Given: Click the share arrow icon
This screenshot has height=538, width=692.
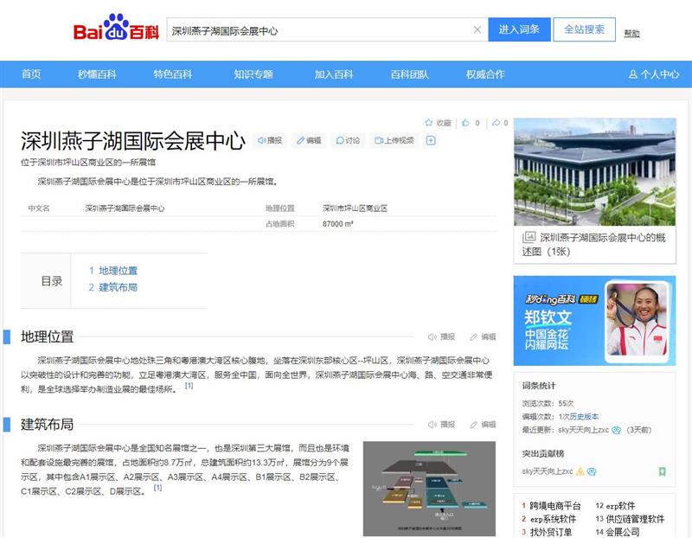Looking at the screenshot, I should pos(496,123).
